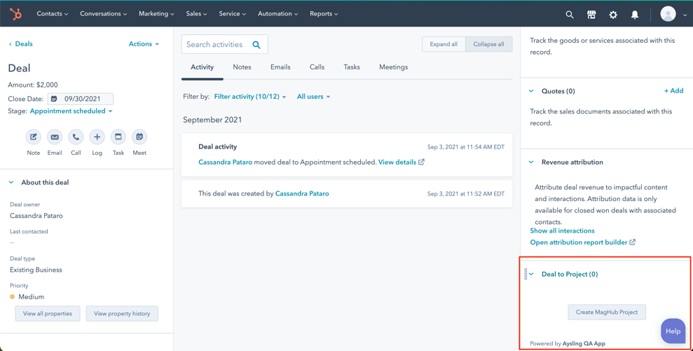Screen dimensions: 693x351
Task: Open the Stage dropdown Appointment scheduled
Action: click(71, 111)
